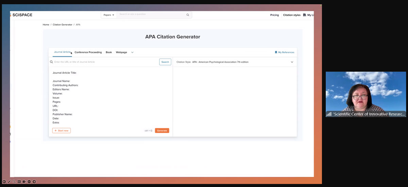Click magnifier icon in article search field

pos(52,62)
